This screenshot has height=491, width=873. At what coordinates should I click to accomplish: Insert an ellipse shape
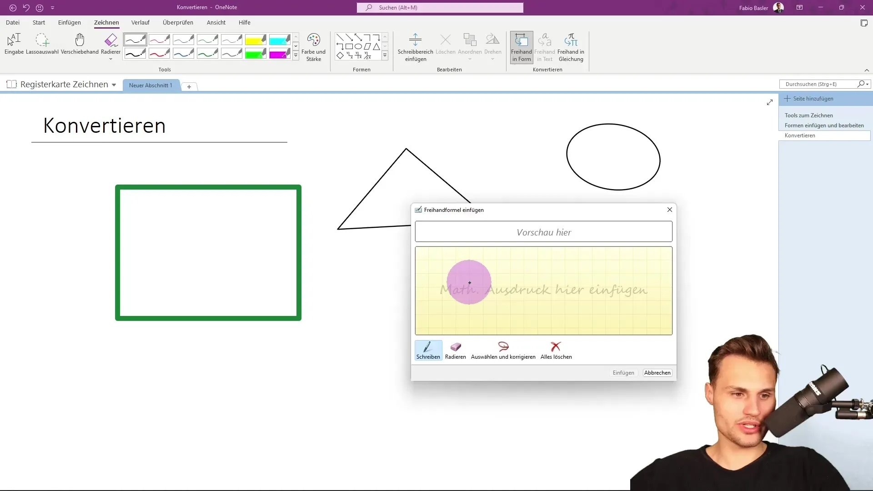[x=358, y=46]
